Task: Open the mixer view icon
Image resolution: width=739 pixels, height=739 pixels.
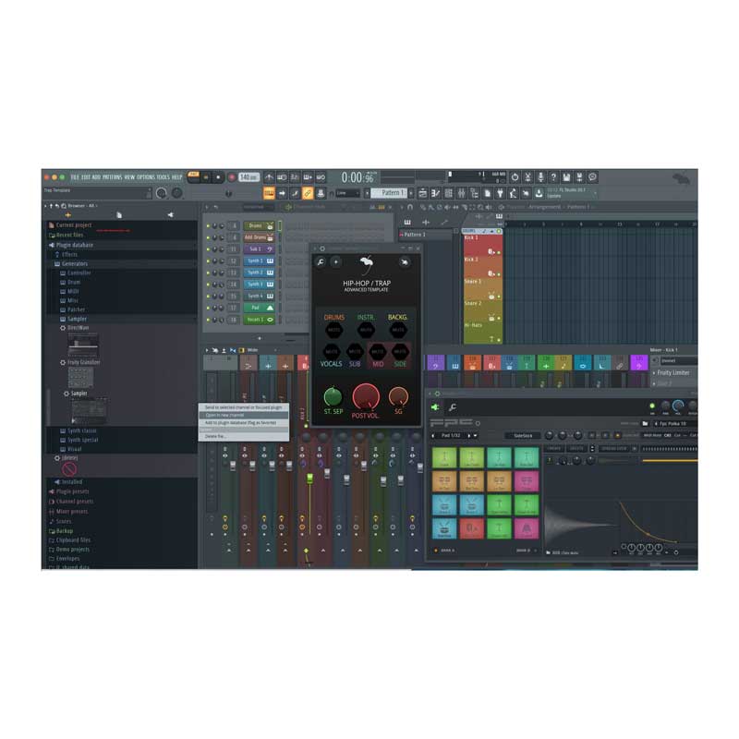Action: tap(461, 193)
